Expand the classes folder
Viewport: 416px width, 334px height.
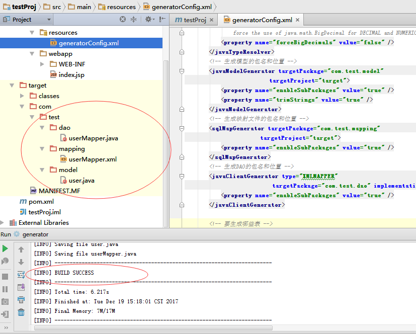pyautogui.click(x=22, y=96)
